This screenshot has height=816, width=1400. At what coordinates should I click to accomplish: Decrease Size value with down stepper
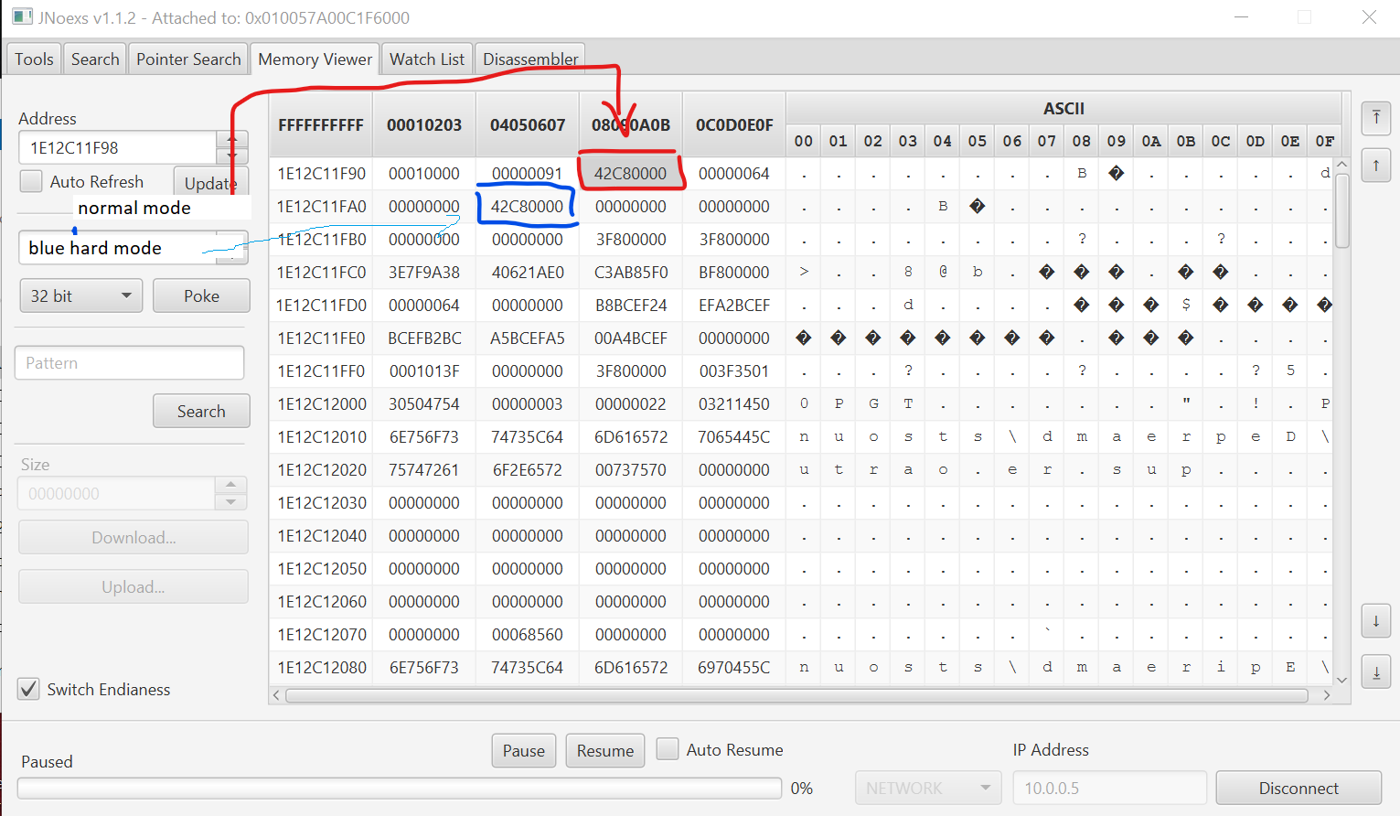230,501
